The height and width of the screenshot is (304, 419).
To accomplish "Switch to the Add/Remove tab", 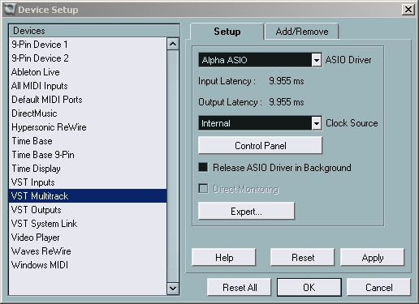I will tap(302, 32).
